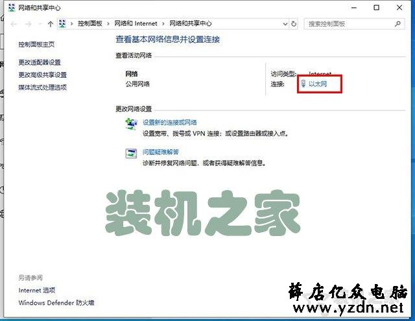Focus the 搜索控制面板 search field
The height and width of the screenshot is (321, 415).
pos(354,24)
